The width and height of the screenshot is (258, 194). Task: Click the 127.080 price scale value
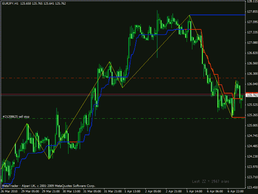(x=252, y=43)
